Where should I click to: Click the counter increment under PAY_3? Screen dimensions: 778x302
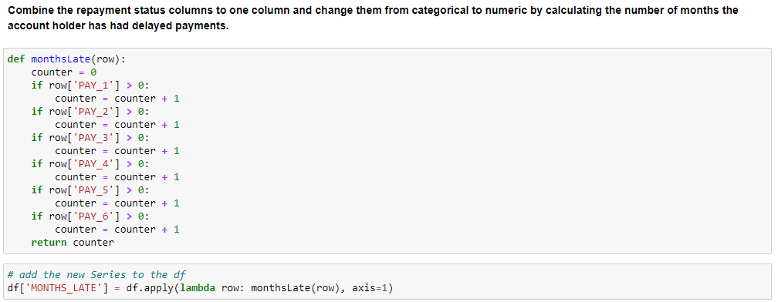coord(117,151)
